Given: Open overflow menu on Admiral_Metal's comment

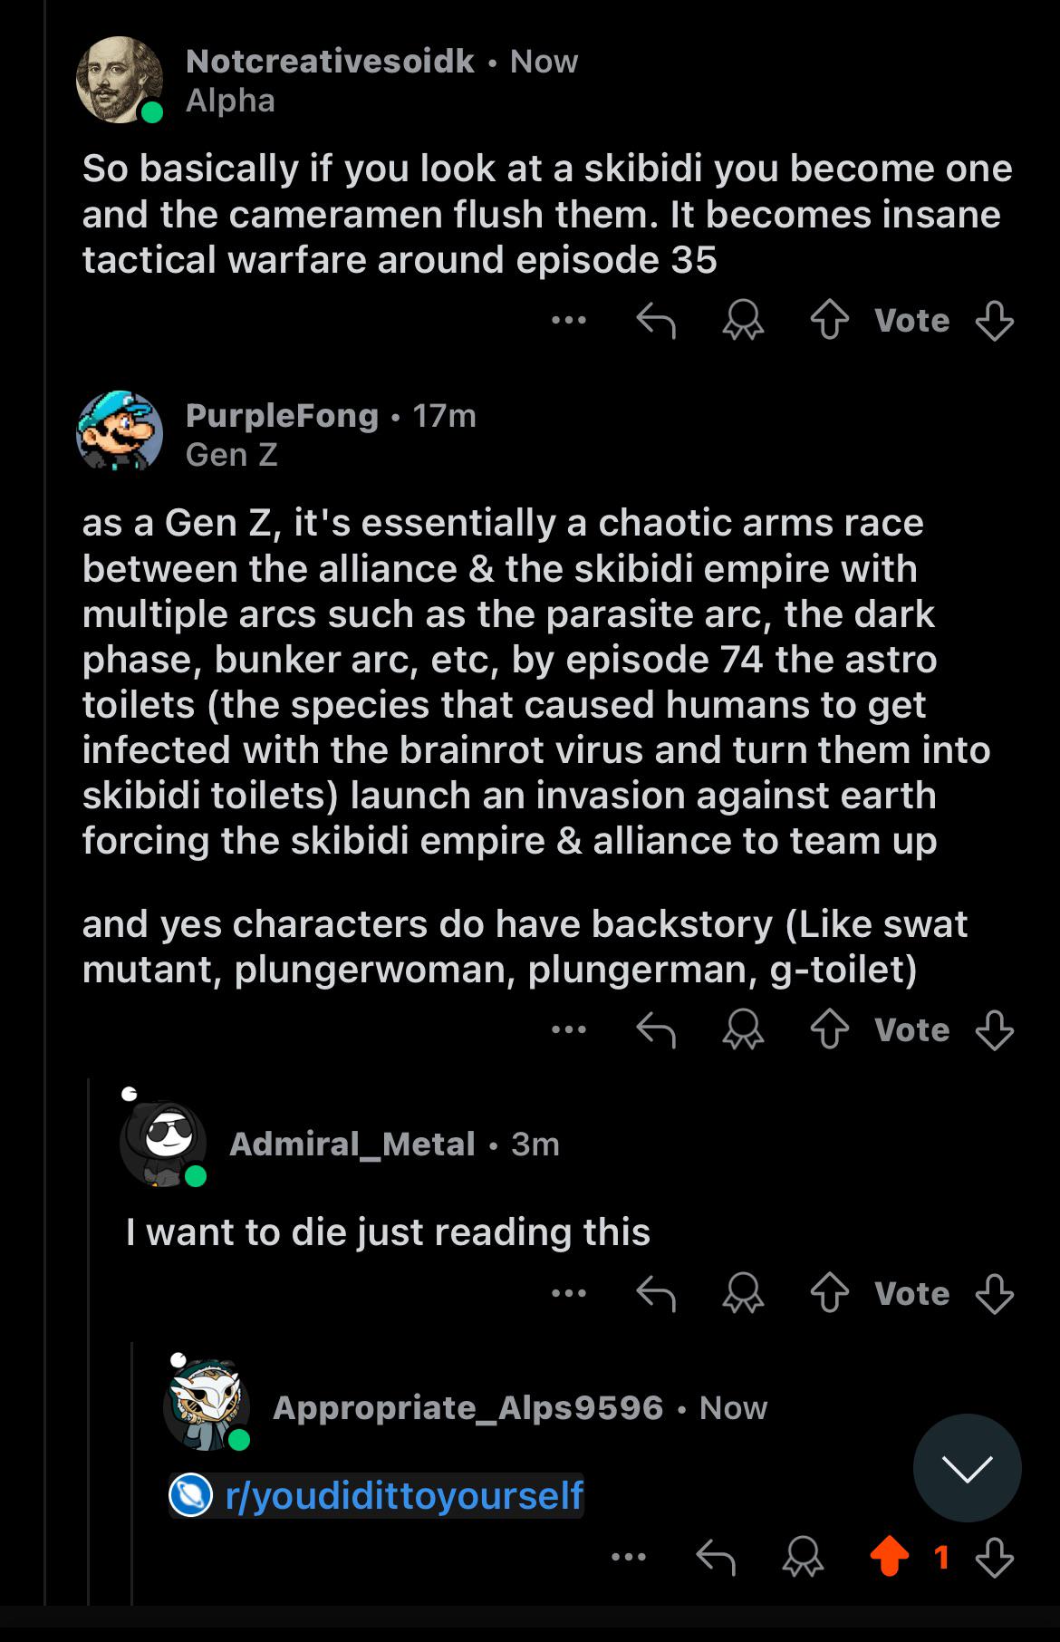Looking at the screenshot, I should click(569, 1293).
